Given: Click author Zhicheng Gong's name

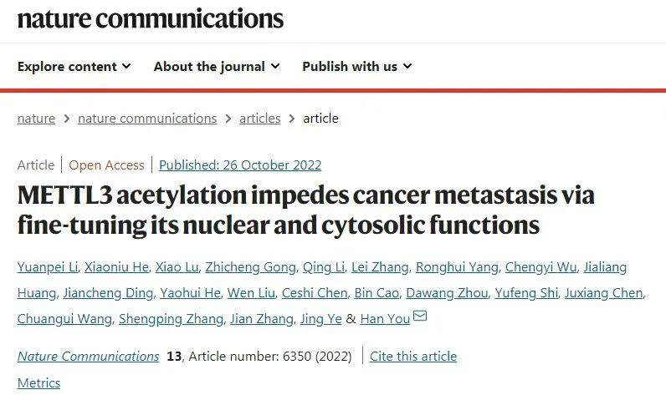Looking at the screenshot, I should pyautogui.click(x=251, y=267).
